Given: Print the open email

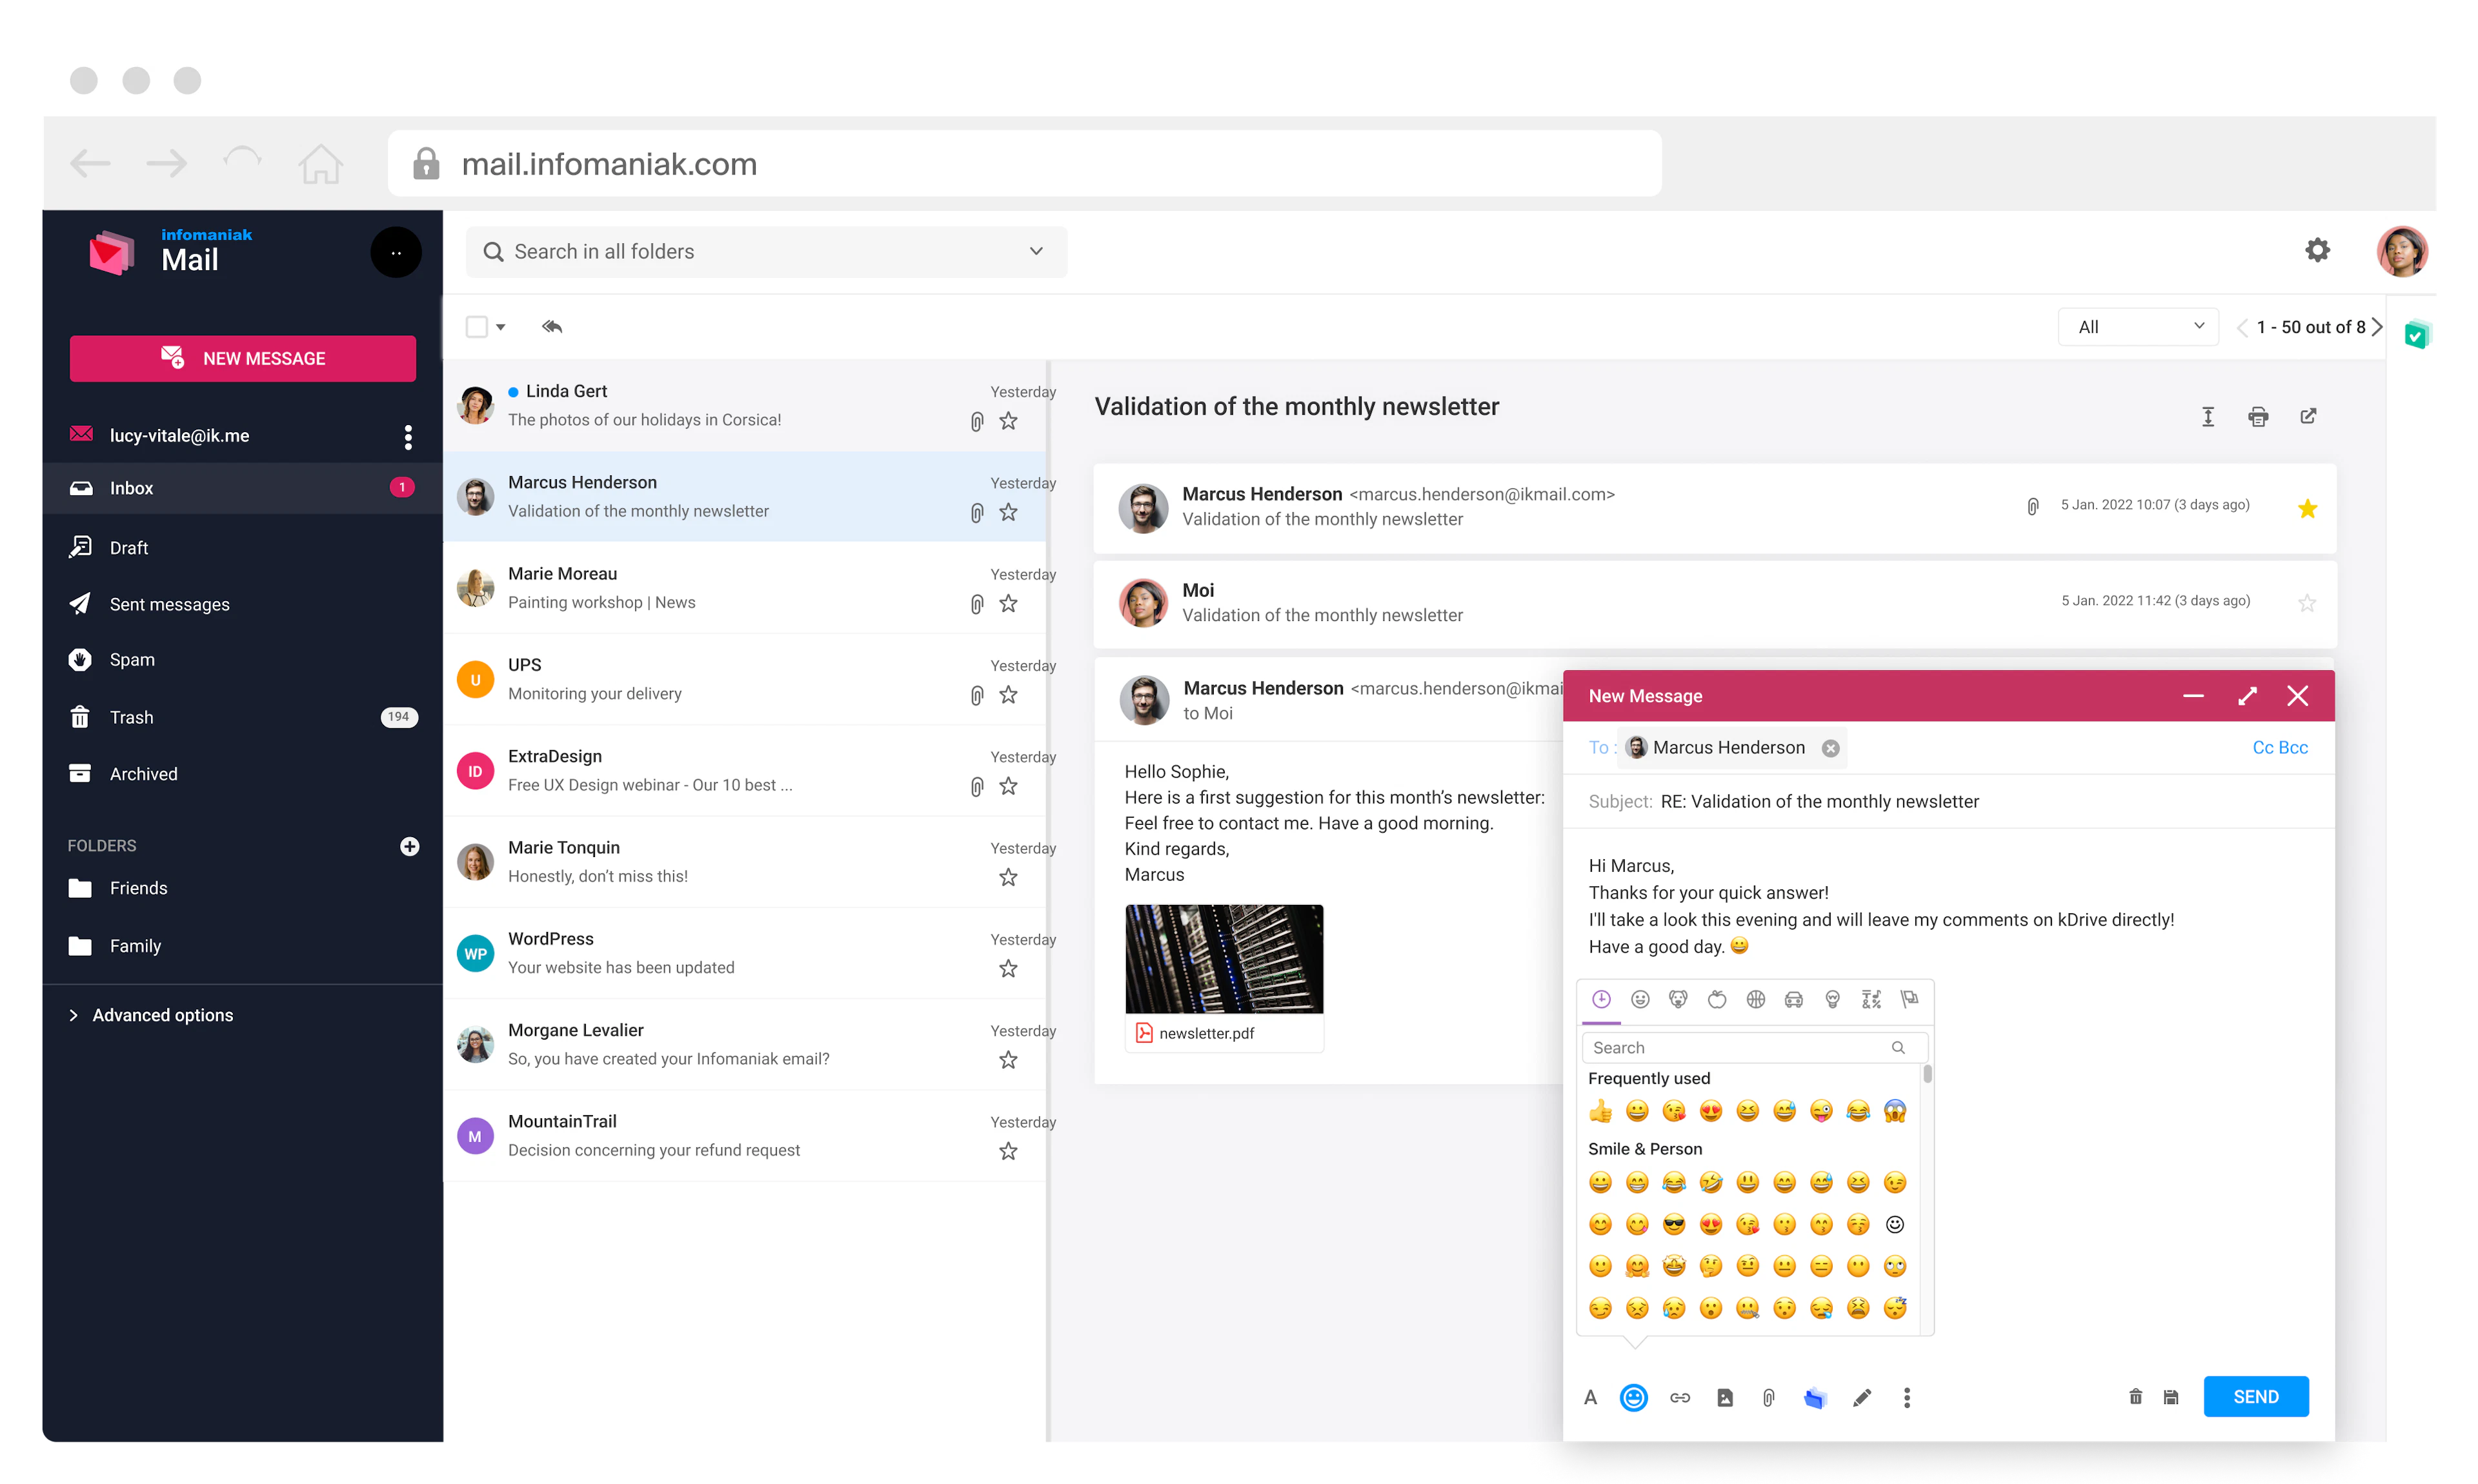Looking at the screenshot, I should (x=2258, y=416).
